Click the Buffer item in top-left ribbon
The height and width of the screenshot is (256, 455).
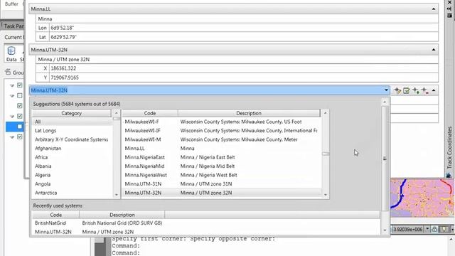click(x=11, y=4)
